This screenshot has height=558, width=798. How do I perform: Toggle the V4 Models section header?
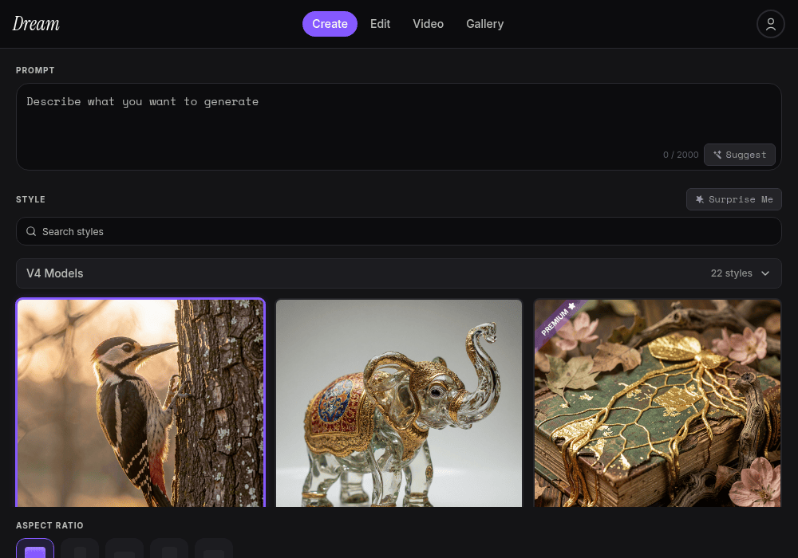(399, 273)
